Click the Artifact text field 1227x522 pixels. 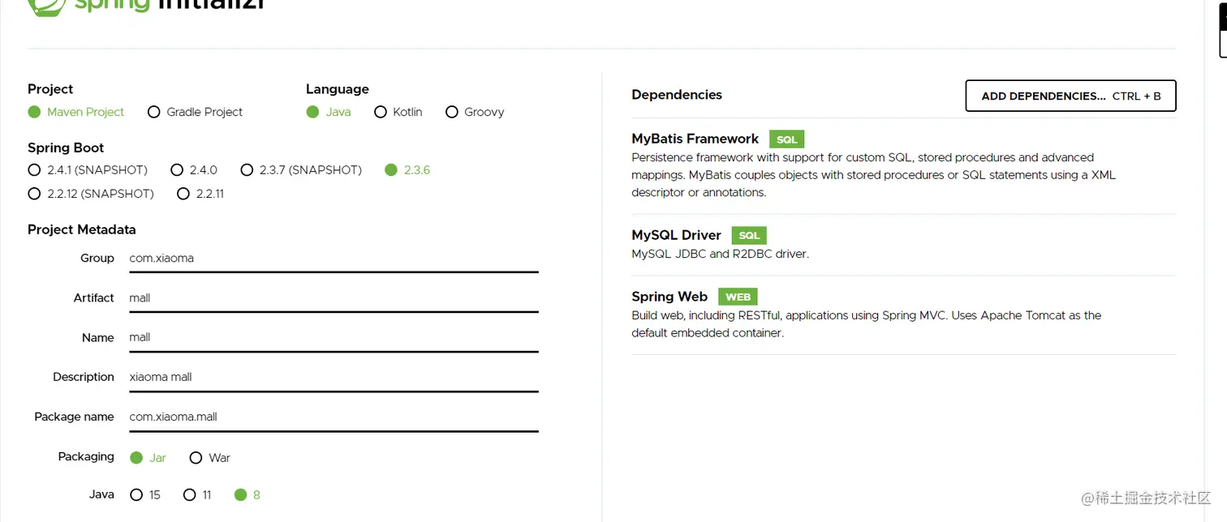click(x=333, y=298)
